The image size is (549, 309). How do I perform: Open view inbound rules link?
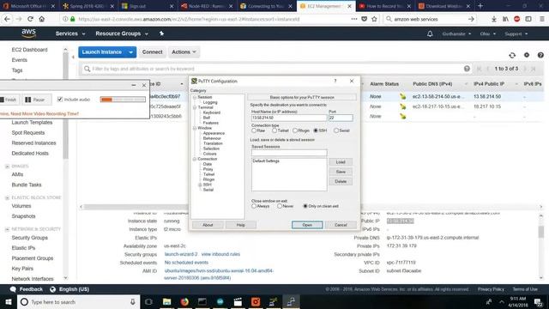pyautogui.click(x=220, y=254)
